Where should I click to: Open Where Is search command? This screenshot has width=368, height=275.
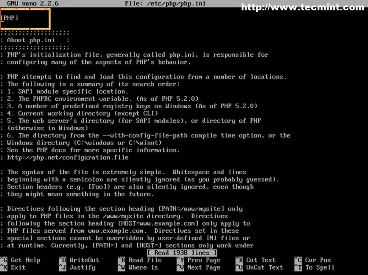(144, 267)
